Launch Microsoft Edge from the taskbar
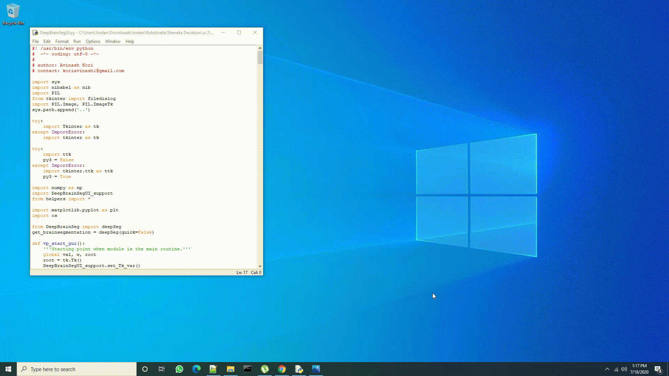The height and width of the screenshot is (376, 669). click(197, 369)
